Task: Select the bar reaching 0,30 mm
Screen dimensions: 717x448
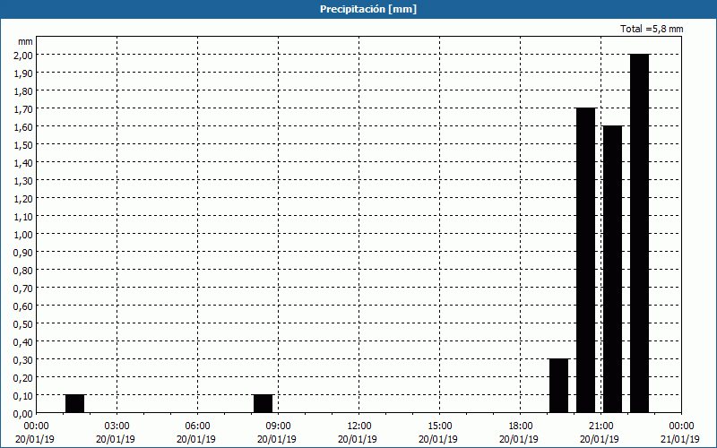Action: coord(558,386)
